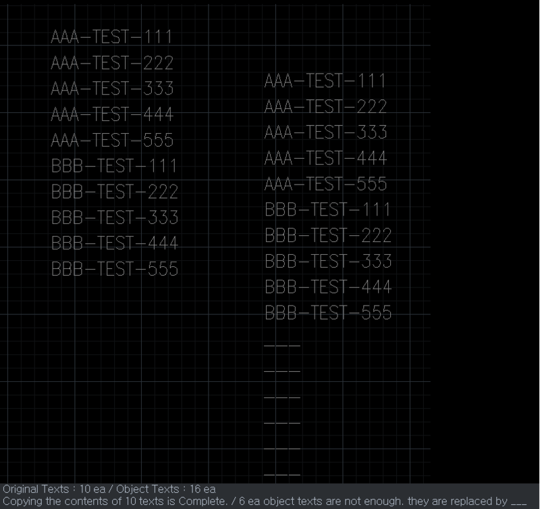The height and width of the screenshot is (509, 540).
Task: Select the AAA-TEST-111 text in left column
Action: pyautogui.click(x=111, y=37)
